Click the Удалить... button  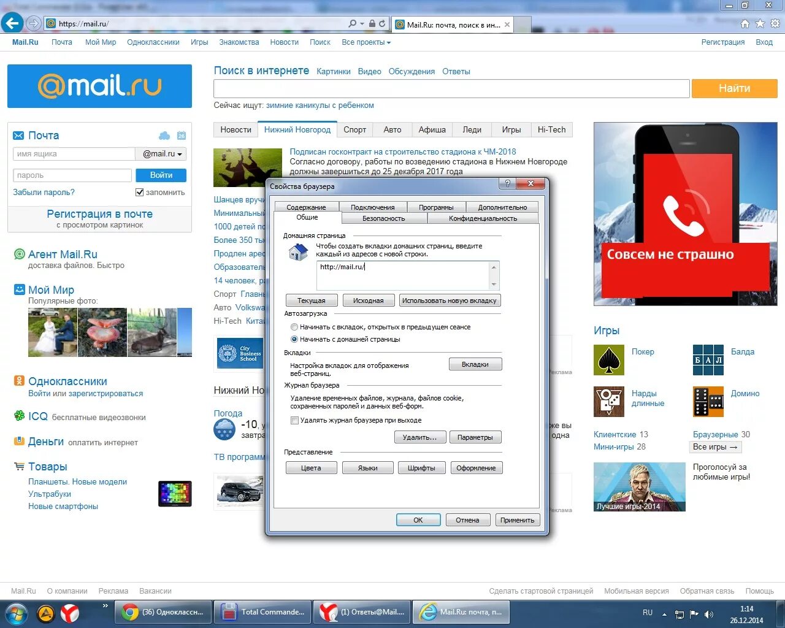419,437
